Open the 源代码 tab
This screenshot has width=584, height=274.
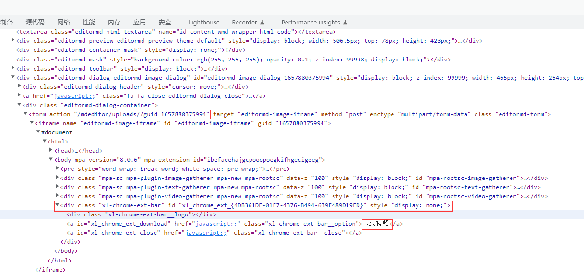click(x=35, y=22)
